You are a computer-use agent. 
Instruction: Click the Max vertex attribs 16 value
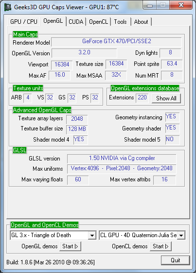(164, 180)
